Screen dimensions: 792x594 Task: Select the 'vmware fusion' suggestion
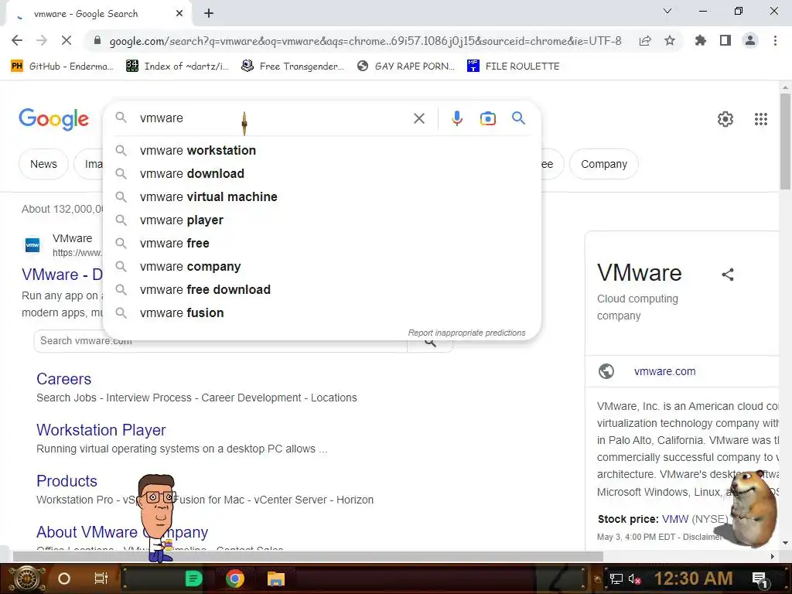point(322,313)
